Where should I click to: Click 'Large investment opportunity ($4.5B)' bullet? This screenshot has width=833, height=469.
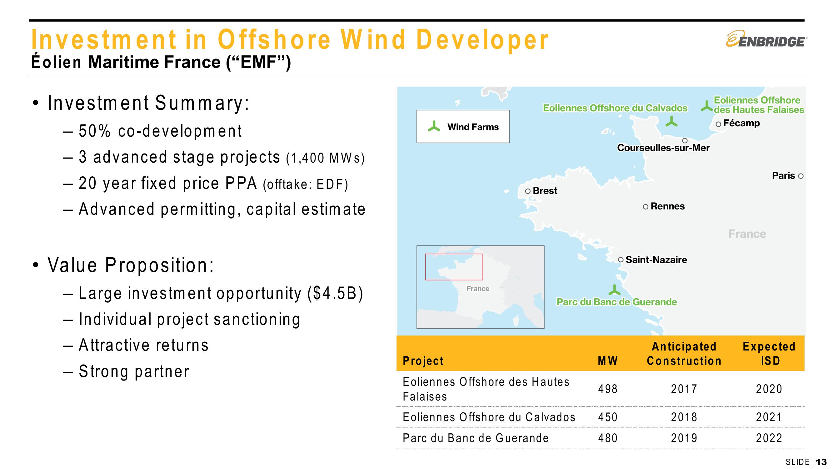(221, 294)
